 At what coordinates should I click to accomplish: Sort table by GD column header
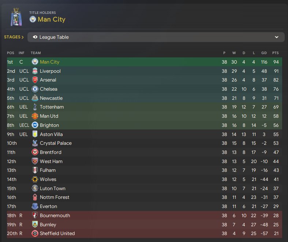(x=263, y=53)
